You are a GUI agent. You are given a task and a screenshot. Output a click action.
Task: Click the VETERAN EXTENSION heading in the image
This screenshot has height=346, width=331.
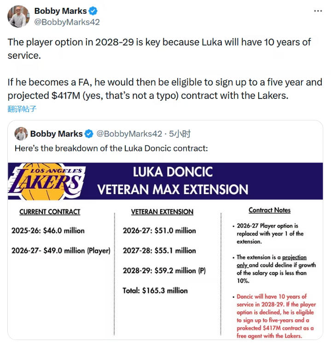click(x=162, y=212)
